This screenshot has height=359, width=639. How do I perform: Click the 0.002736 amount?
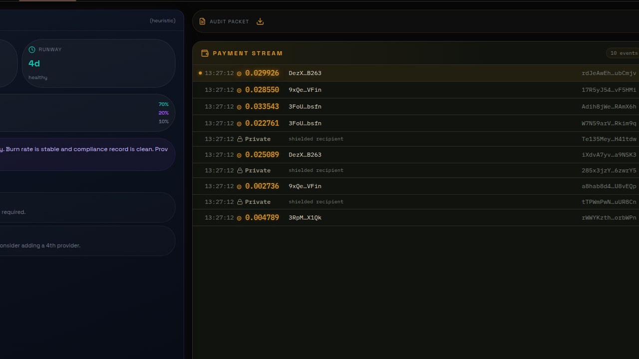tap(262, 186)
